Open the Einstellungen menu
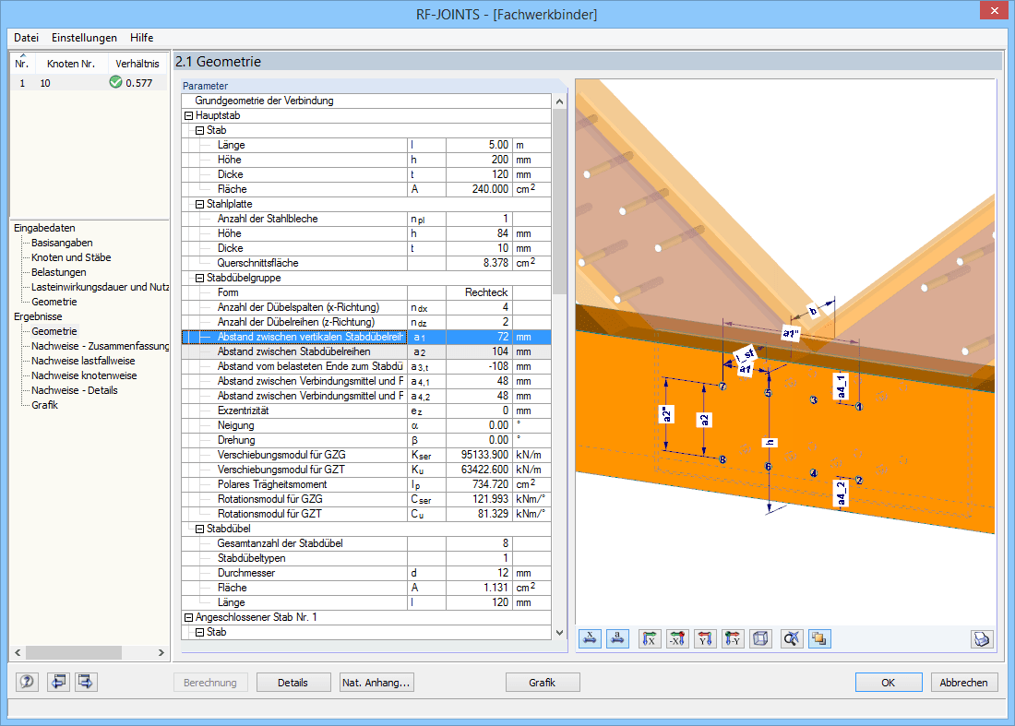The image size is (1015, 726). [x=84, y=38]
